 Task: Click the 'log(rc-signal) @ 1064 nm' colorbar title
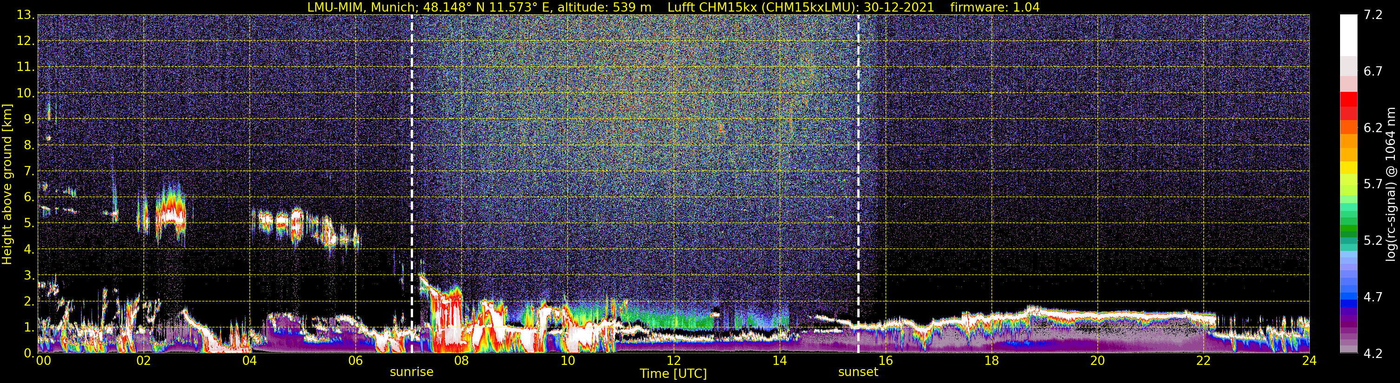[x=1391, y=184]
